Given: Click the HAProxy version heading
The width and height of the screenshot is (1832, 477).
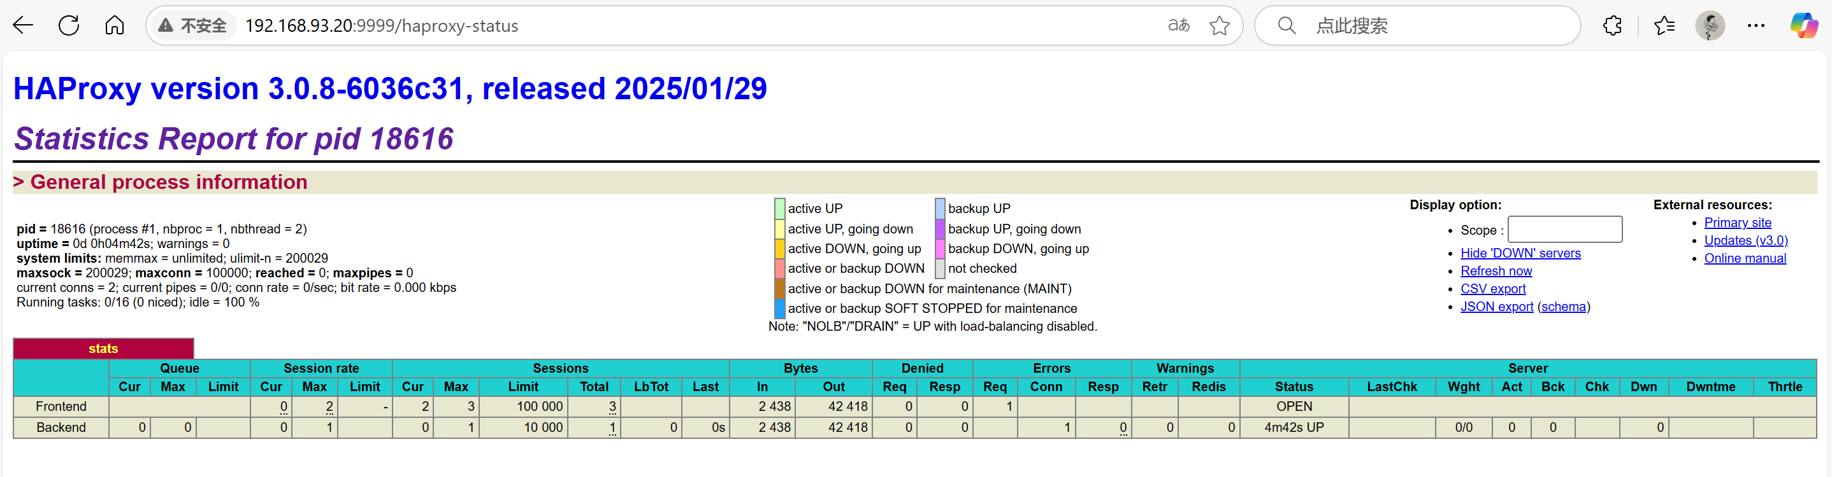Looking at the screenshot, I should tap(390, 89).
